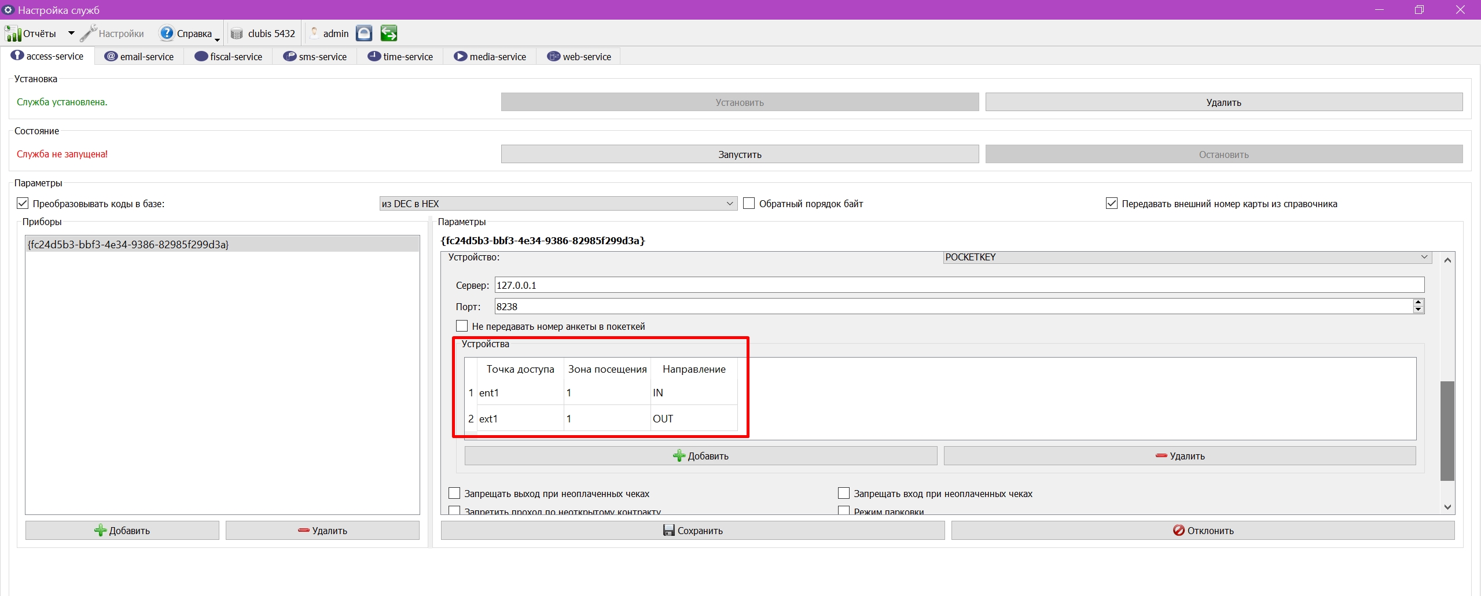Open the Отчёты dropdown arrow
Screen dimensions: 1481x596
71,34
